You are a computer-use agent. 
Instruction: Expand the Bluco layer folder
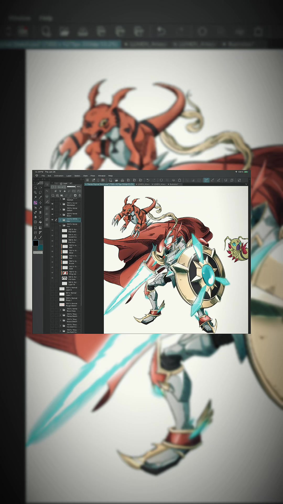tap(60, 214)
